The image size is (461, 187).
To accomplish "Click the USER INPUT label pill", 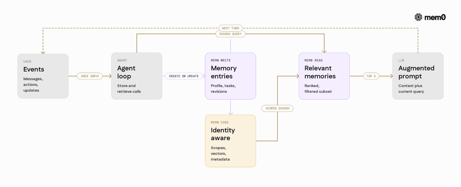I will (90, 76).
